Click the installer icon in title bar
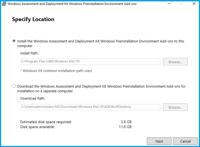 click(4, 4)
